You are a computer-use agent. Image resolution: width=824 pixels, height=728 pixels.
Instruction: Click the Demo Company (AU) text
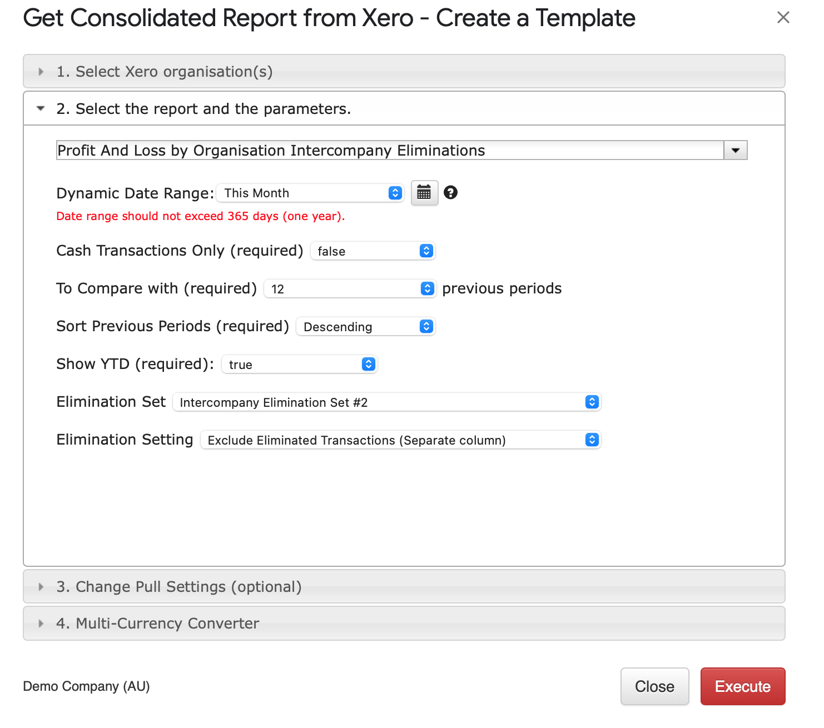coord(86,686)
